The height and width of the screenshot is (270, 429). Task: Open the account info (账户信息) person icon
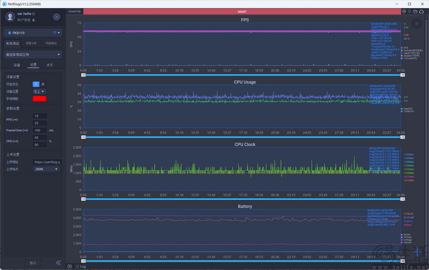tap(34, 20)
